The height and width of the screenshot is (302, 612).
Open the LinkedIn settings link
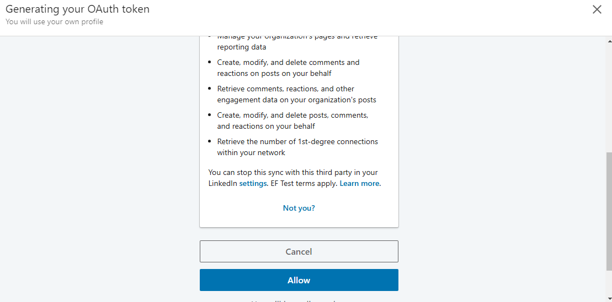click(x=253, y=183)
